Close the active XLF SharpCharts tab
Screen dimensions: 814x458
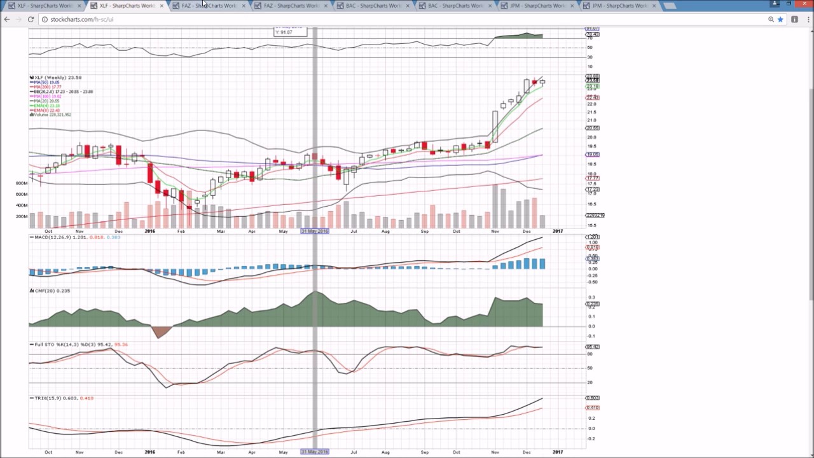click(x=161, y=6)
